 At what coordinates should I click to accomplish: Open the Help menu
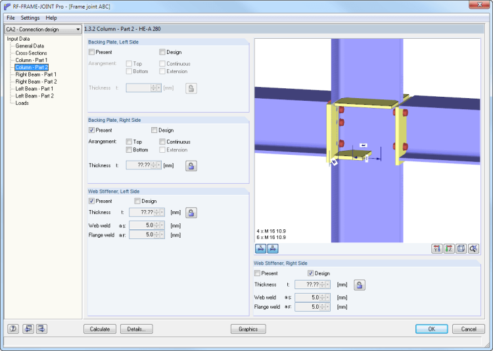(51, 18)
